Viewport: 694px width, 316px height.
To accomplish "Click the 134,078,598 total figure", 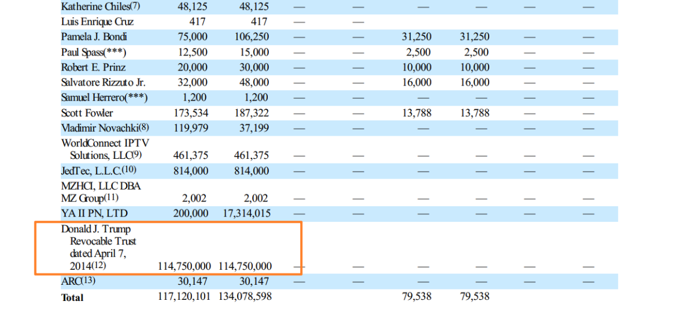I will [x=245, y=296].
